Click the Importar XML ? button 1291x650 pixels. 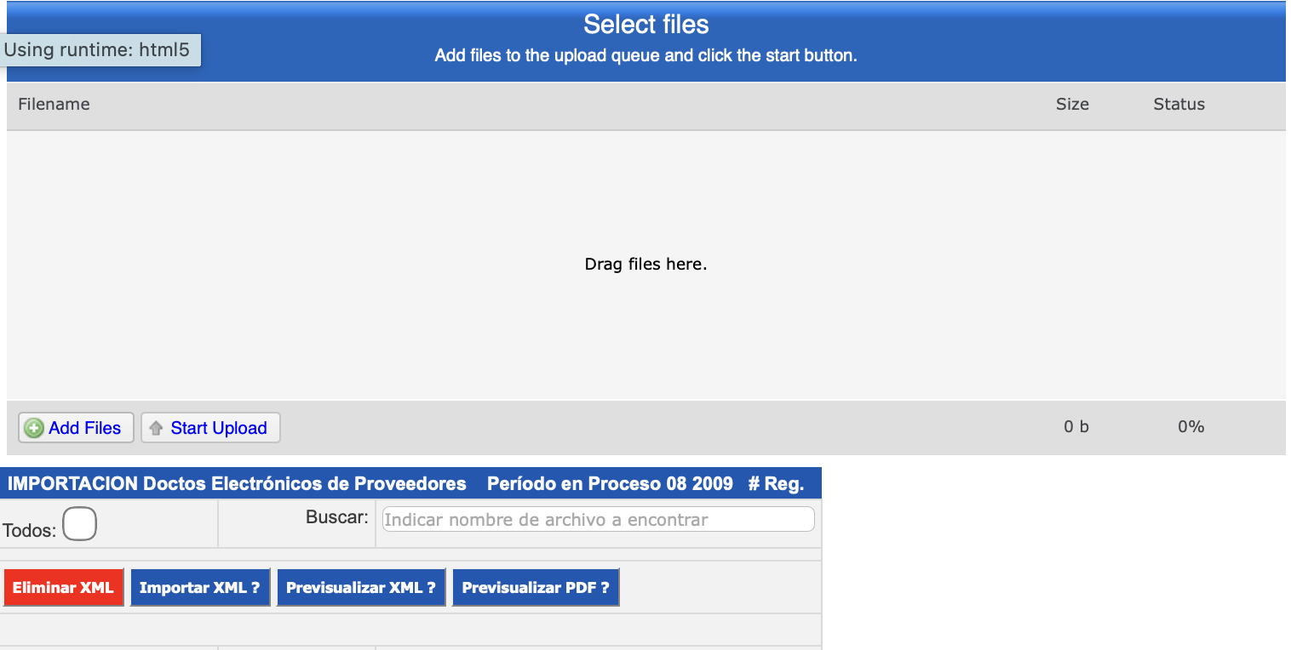coord(199,588)
